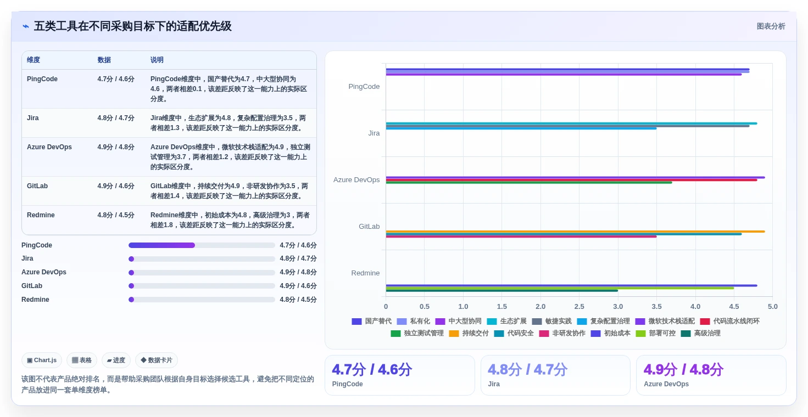Click the PingCode progress bar
This screenshot has width=808, height=417.
202,245
